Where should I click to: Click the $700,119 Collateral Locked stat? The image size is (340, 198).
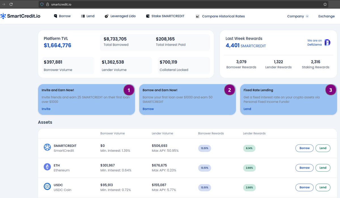point(168,62)
